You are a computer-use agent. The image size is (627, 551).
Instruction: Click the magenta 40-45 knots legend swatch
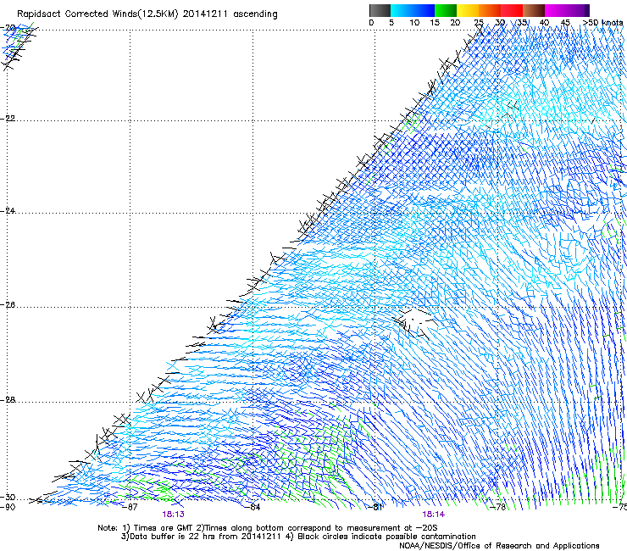tap(556, 10)
